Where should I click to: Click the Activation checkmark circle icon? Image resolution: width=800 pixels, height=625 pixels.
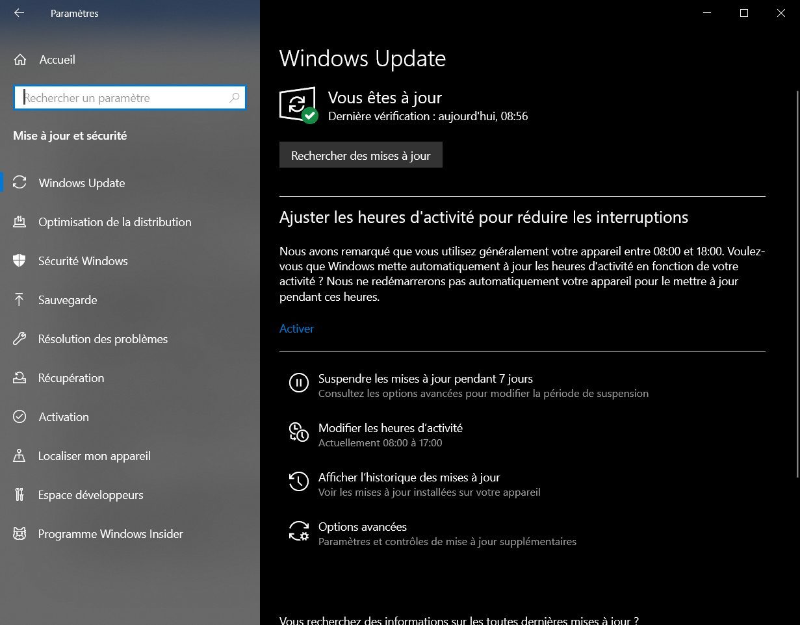pos(19,416)
